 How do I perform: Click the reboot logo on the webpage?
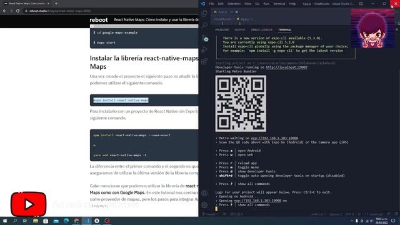tap(99, 20)
